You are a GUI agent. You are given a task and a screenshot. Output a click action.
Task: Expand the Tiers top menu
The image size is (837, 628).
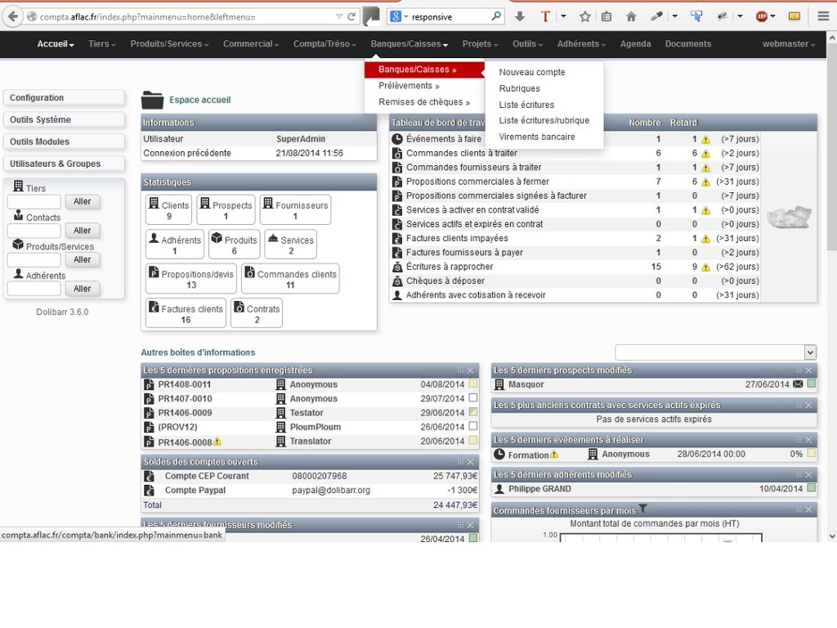102,44
